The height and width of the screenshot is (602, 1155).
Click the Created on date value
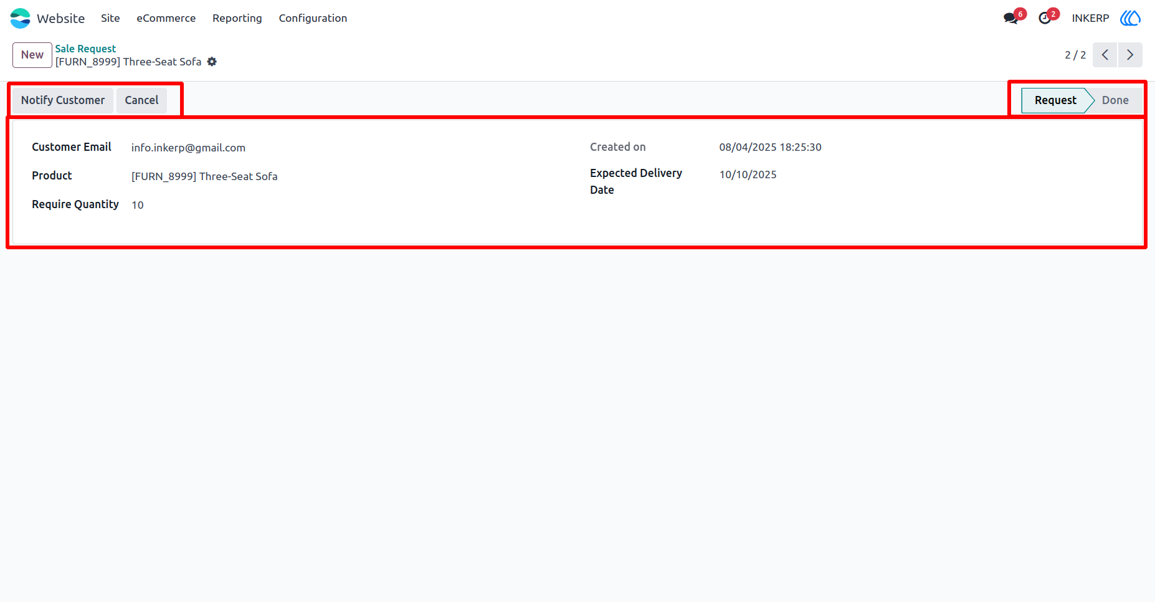click(x=770, y=147)
